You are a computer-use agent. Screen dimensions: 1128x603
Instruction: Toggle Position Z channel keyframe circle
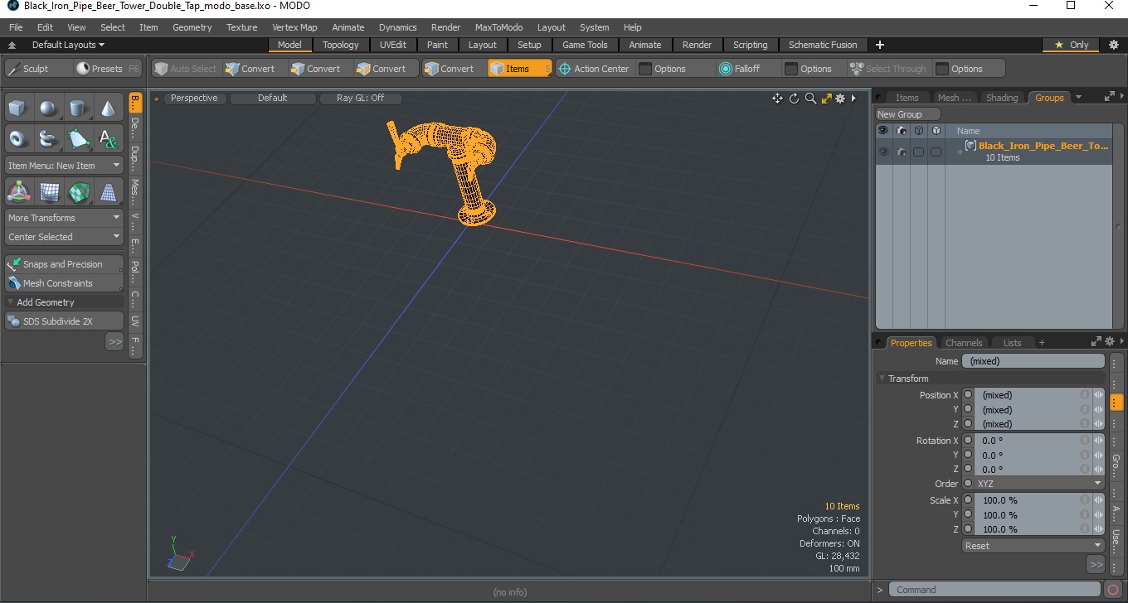968,424
